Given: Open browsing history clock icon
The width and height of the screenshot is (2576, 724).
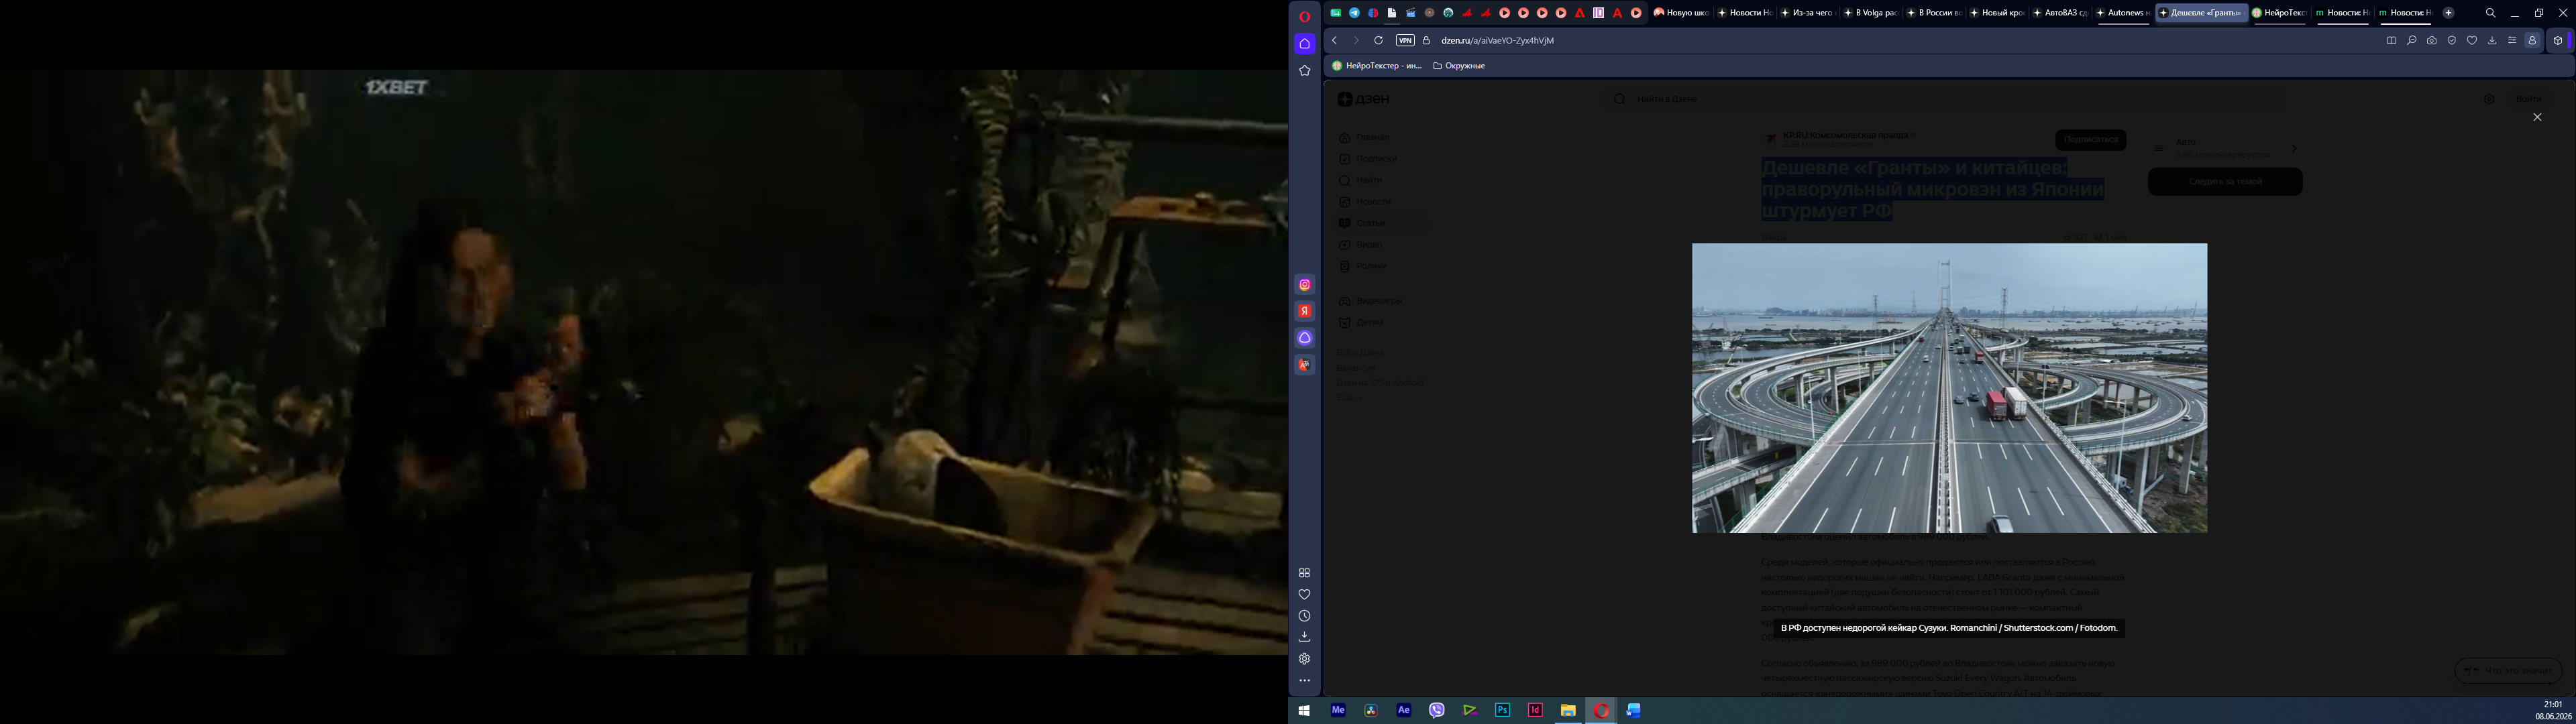Looking at the screenshot, I should [x=1304, y=616].
